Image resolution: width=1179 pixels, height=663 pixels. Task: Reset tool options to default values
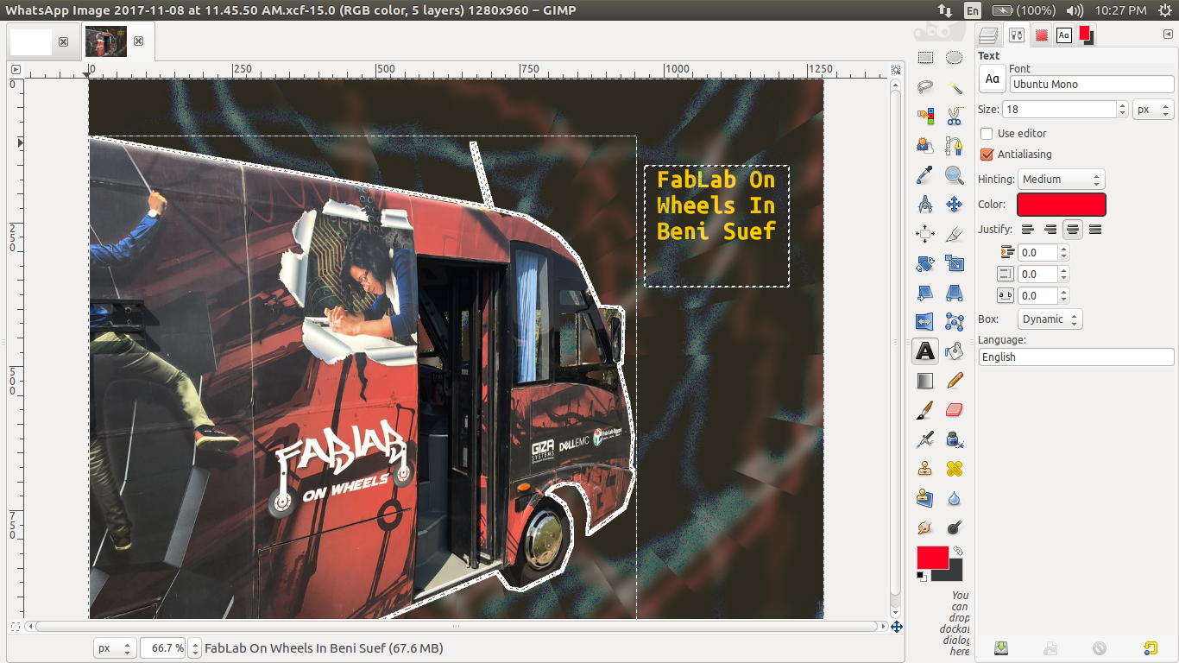pos(1150,648)
